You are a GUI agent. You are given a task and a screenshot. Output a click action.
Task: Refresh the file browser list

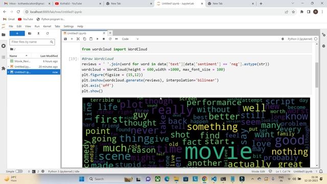pyautogui.click(x=48, y=33)
